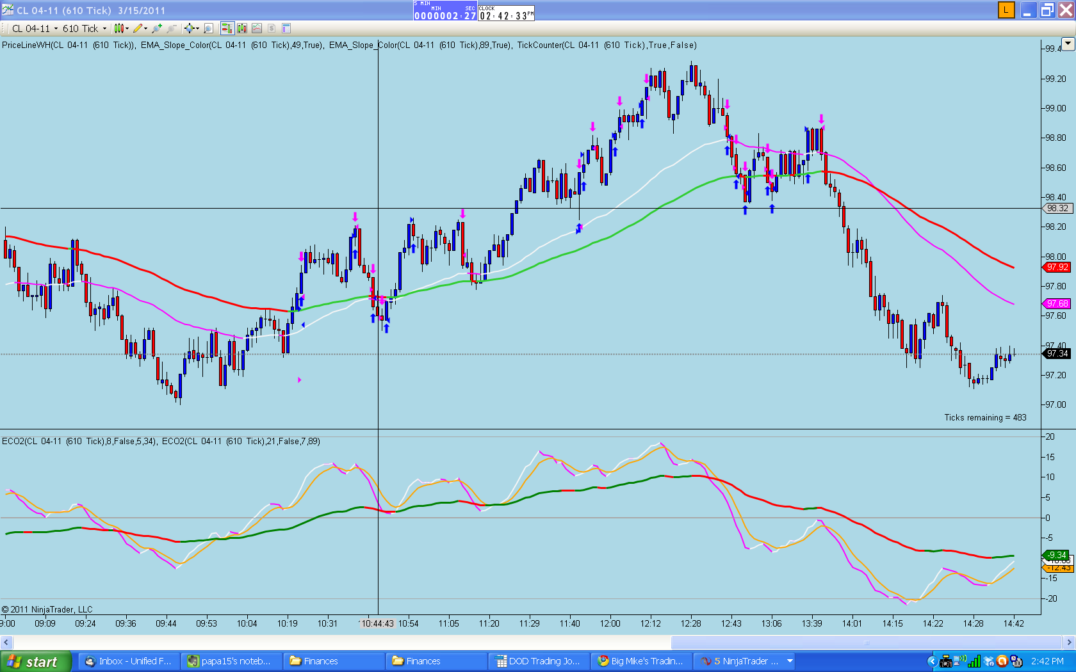The image size is (1076, 672).
Task: Open the CL 04-11 instrument dropdown
Action: pos(35,28)
